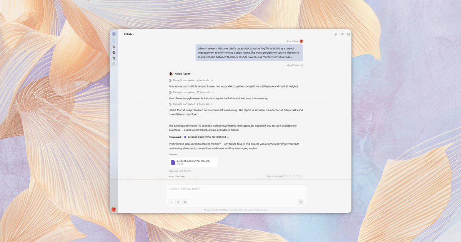Click the How is this result? label

click(x=275, y=176)
